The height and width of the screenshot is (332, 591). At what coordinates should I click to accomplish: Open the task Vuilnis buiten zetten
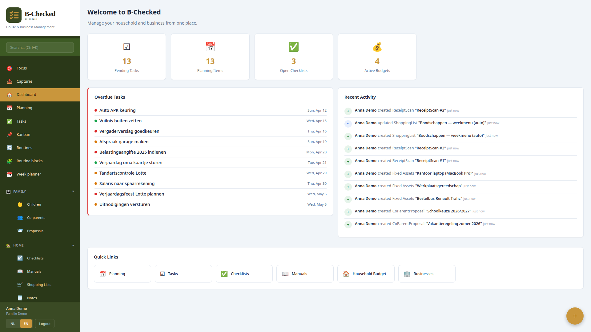pyautogui.click(x=211, y=121)
